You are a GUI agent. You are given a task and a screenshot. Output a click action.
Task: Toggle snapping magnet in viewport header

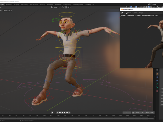[x=66, y=7]
